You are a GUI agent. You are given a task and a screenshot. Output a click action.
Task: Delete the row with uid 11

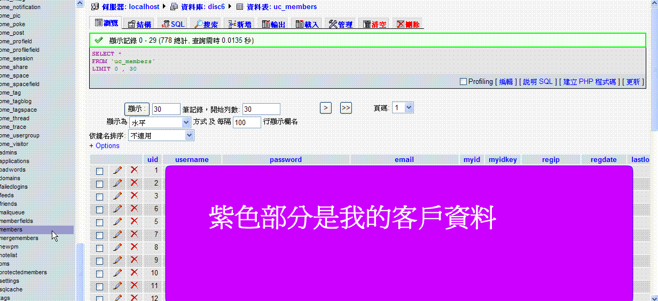[134, 285]
